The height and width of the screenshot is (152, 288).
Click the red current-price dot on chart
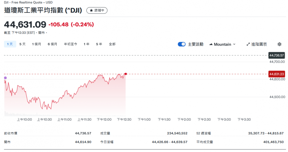pyautogui.click(x=126, y=74)
